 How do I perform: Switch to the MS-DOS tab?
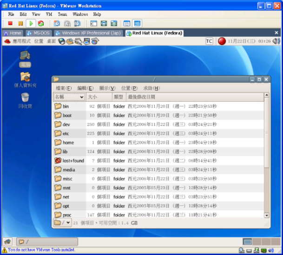(39, 33)
